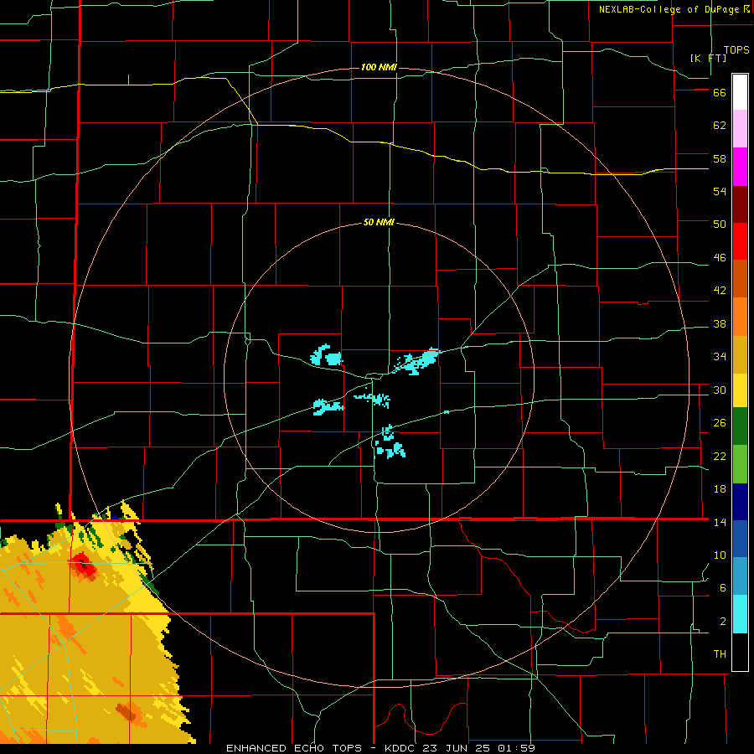Click the navy blue legend swatch

pos(740,502)
